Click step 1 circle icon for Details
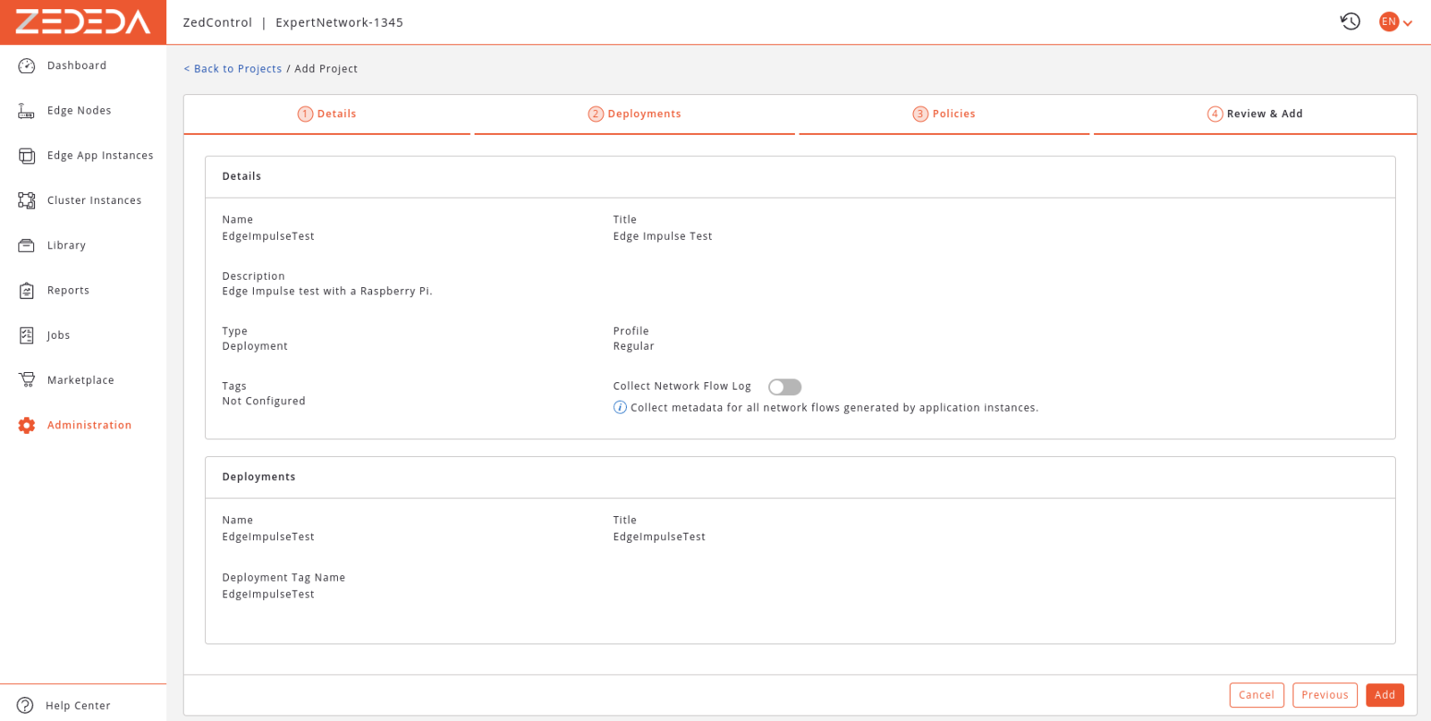Screen dimensions: 1431x721 (305, 115)
